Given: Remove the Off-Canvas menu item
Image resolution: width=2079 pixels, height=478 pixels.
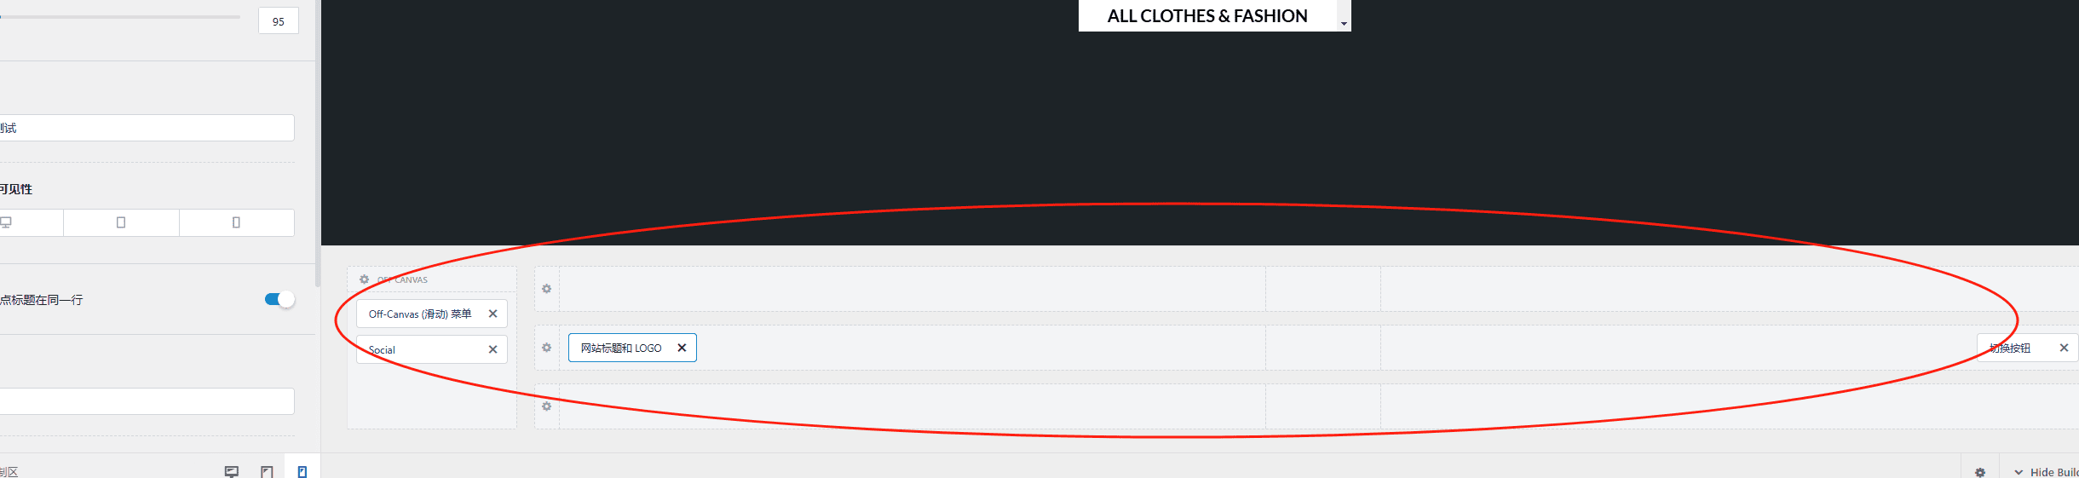Looking at the screenshot, I should click(x=492, y=314).
